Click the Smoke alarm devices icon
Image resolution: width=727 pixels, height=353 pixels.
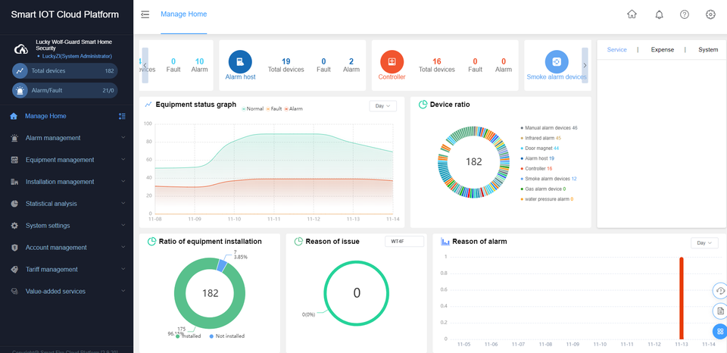(557, 61)
